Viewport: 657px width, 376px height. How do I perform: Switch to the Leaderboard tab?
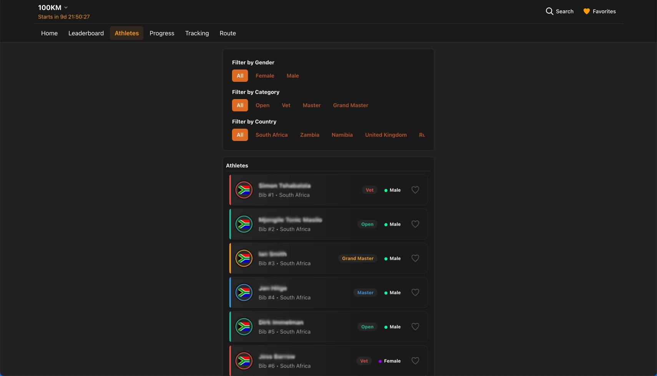click(x=86, y=33)
